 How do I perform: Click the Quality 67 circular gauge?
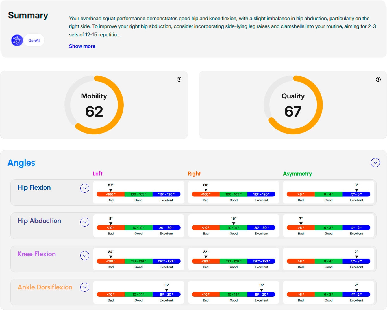click(x=293, y=105)
